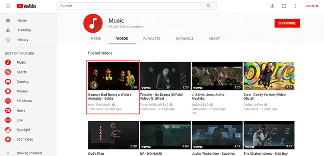Switch to the HOME channel tab
The image size is (324, 156).
coord(96,38)
